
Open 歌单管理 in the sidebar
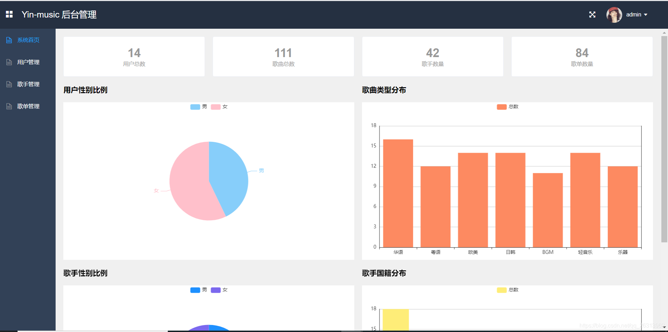tap(28, 106)
